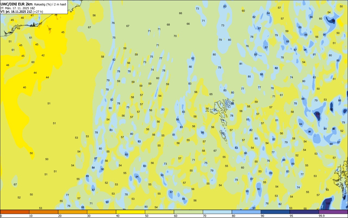Click the '(+27 h)' forecast offset text
Screen dimensions: 348x218
pyautogui.click(x=38, y=12)
